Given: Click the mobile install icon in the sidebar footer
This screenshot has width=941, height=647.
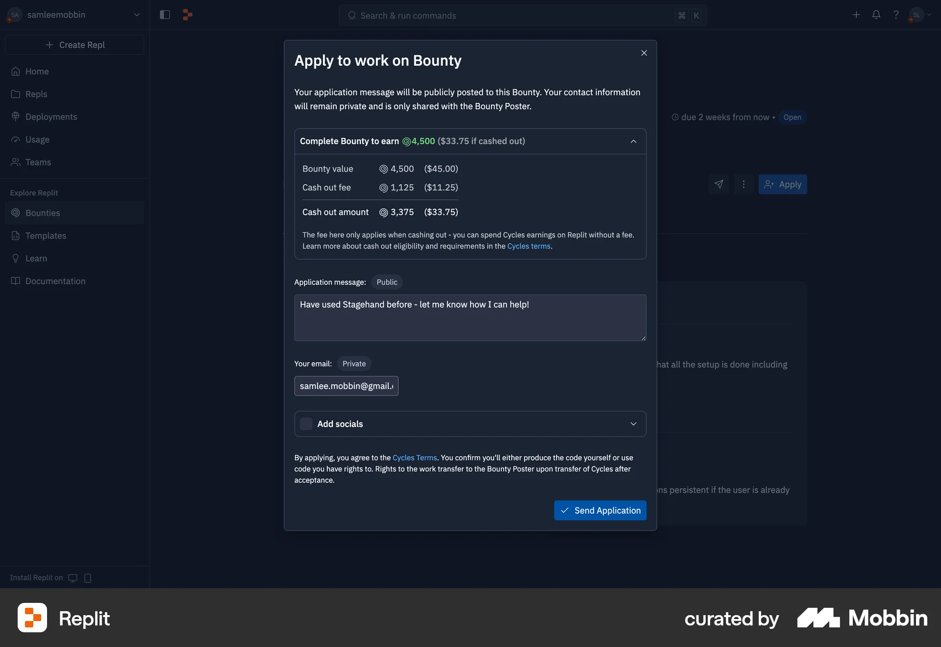Looking at the screenshot, I should pos(88,578).
